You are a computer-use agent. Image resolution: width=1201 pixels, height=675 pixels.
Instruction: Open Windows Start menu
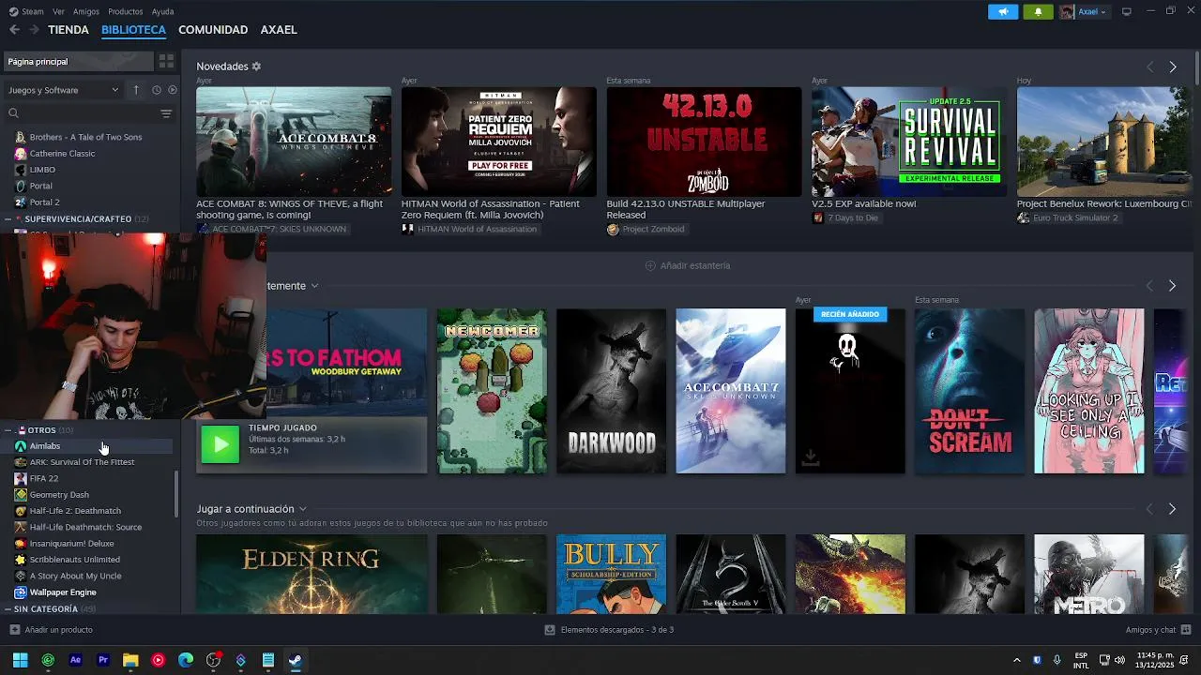pyautogui.click(x=20, y=660)
